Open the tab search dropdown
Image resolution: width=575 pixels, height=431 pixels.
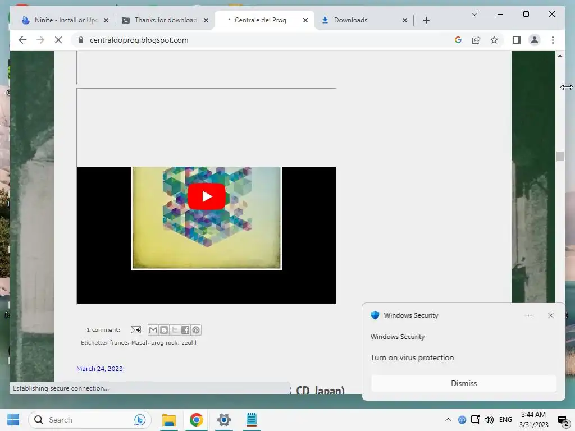tap(474, 14)
